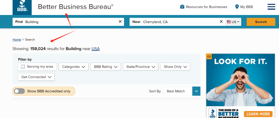The height and width of the screenshot is (118, 279).
Task: Click into the Find Building input
Action: (x=70, y=22)
